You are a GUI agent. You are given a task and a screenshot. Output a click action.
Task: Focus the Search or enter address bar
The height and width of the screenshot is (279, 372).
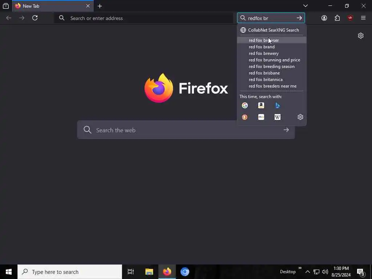tap(143, 18)
